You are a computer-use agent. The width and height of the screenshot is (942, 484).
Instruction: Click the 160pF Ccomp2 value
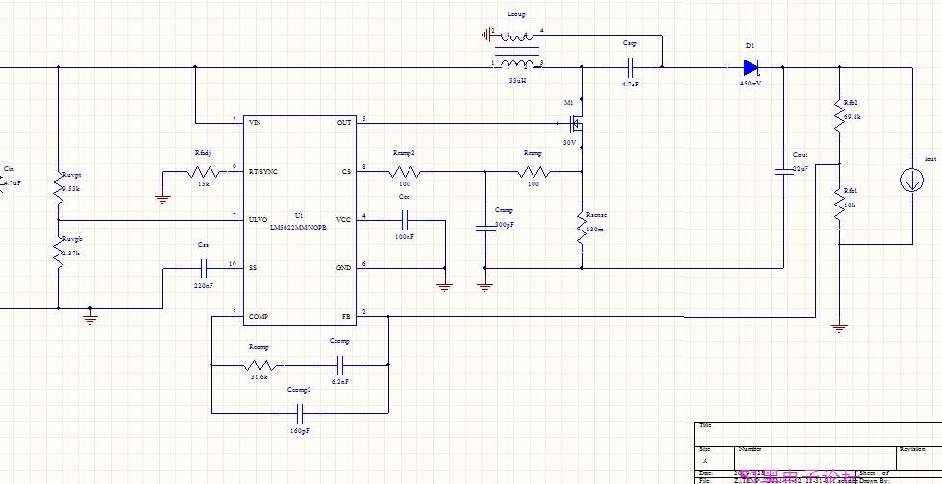click(300, 430)
